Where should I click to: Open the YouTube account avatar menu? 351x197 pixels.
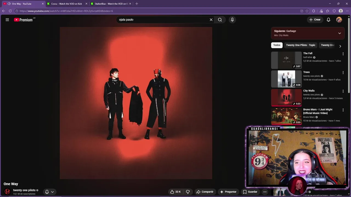(x=339, y=20)
